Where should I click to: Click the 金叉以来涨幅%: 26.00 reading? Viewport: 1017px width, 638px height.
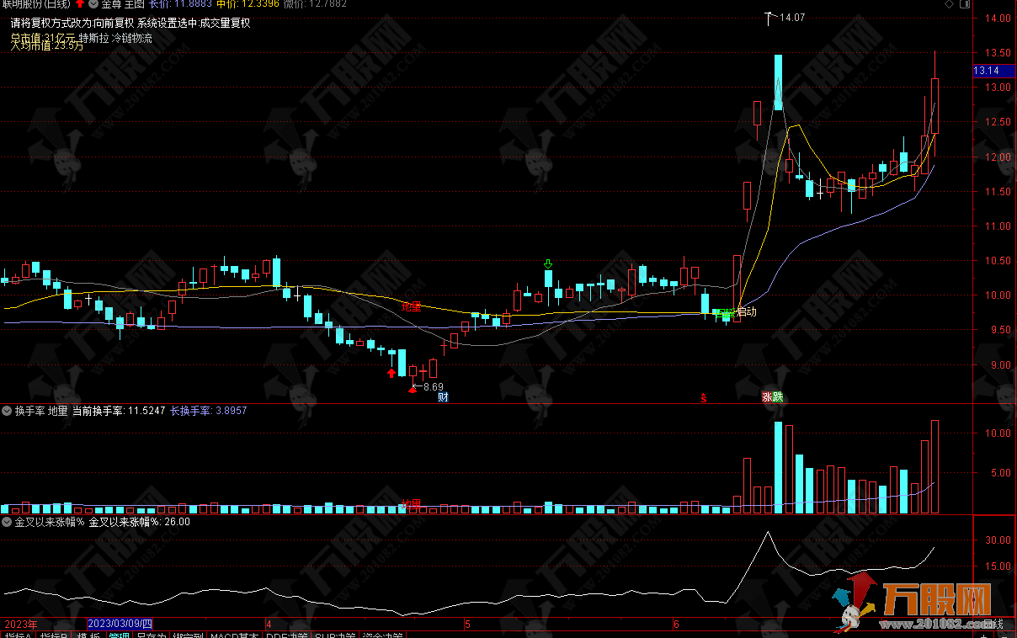click(139, 522)
